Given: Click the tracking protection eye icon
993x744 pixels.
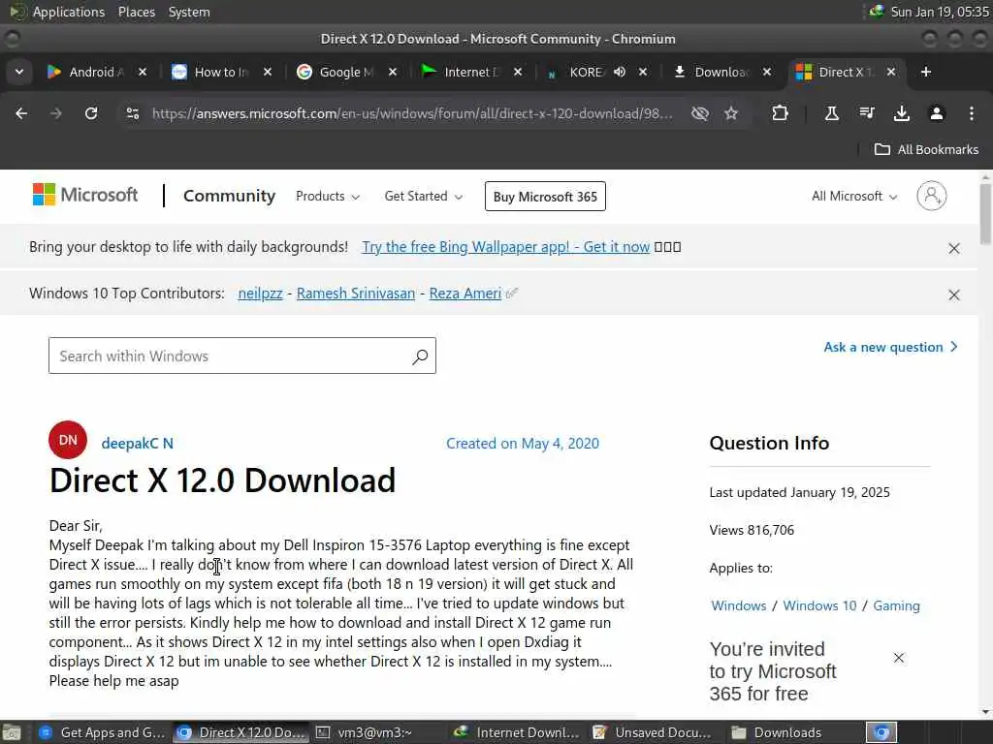Looking at the screenshot, I should tap(700, 113).
